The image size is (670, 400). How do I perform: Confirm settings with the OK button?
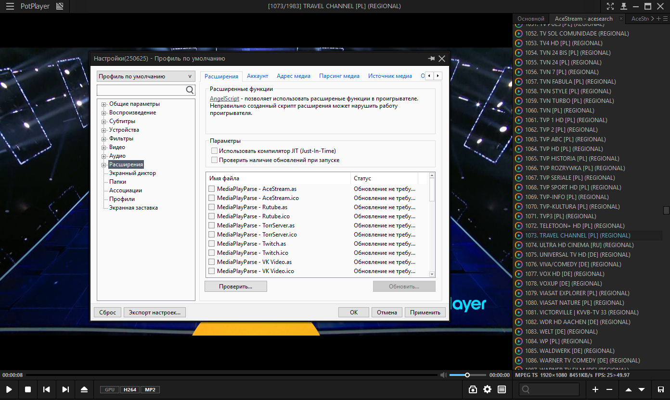[x=354, y=312]
